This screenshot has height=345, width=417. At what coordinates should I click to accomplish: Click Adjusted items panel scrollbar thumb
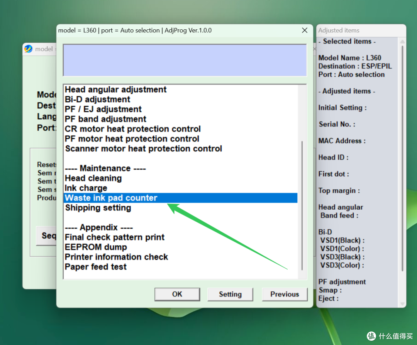402,158
